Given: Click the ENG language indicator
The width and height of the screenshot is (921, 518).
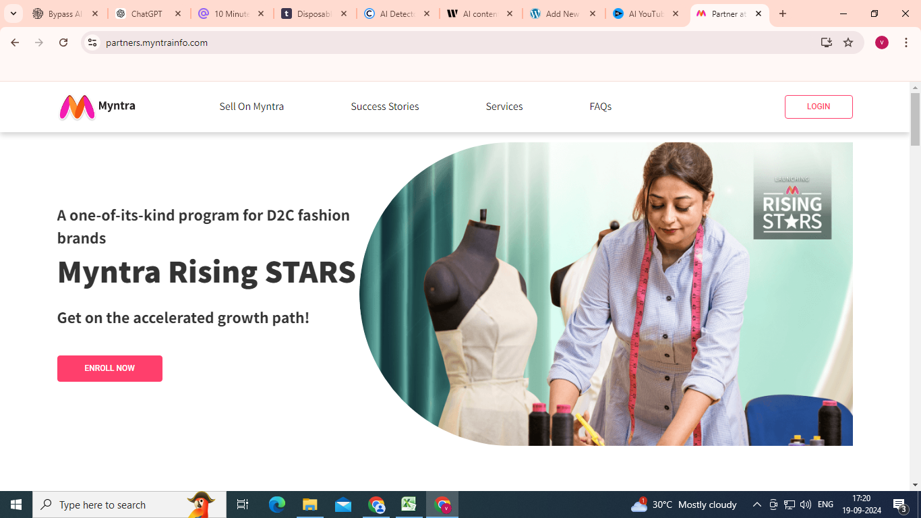Looking at the screenshot, I should [x=825, y=505].
